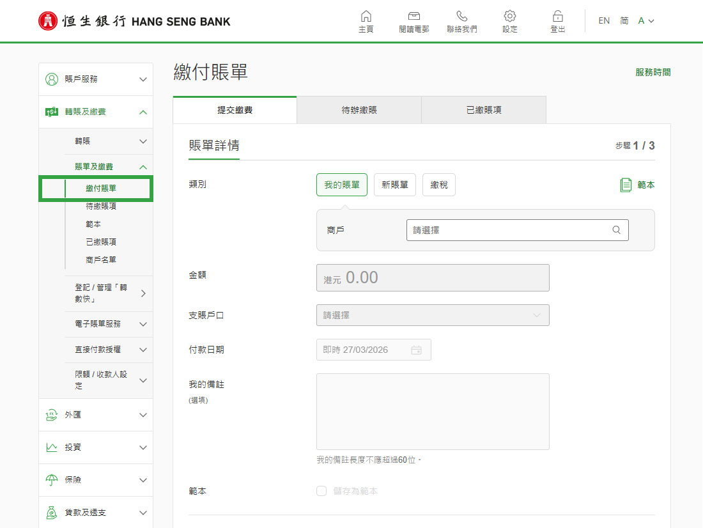Tick the 儲存為範本 checkbox
This screenshot has width=703, height=528.
tap(321, 491)
